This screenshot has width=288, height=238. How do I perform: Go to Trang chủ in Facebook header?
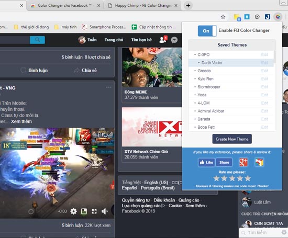point(114,40)
